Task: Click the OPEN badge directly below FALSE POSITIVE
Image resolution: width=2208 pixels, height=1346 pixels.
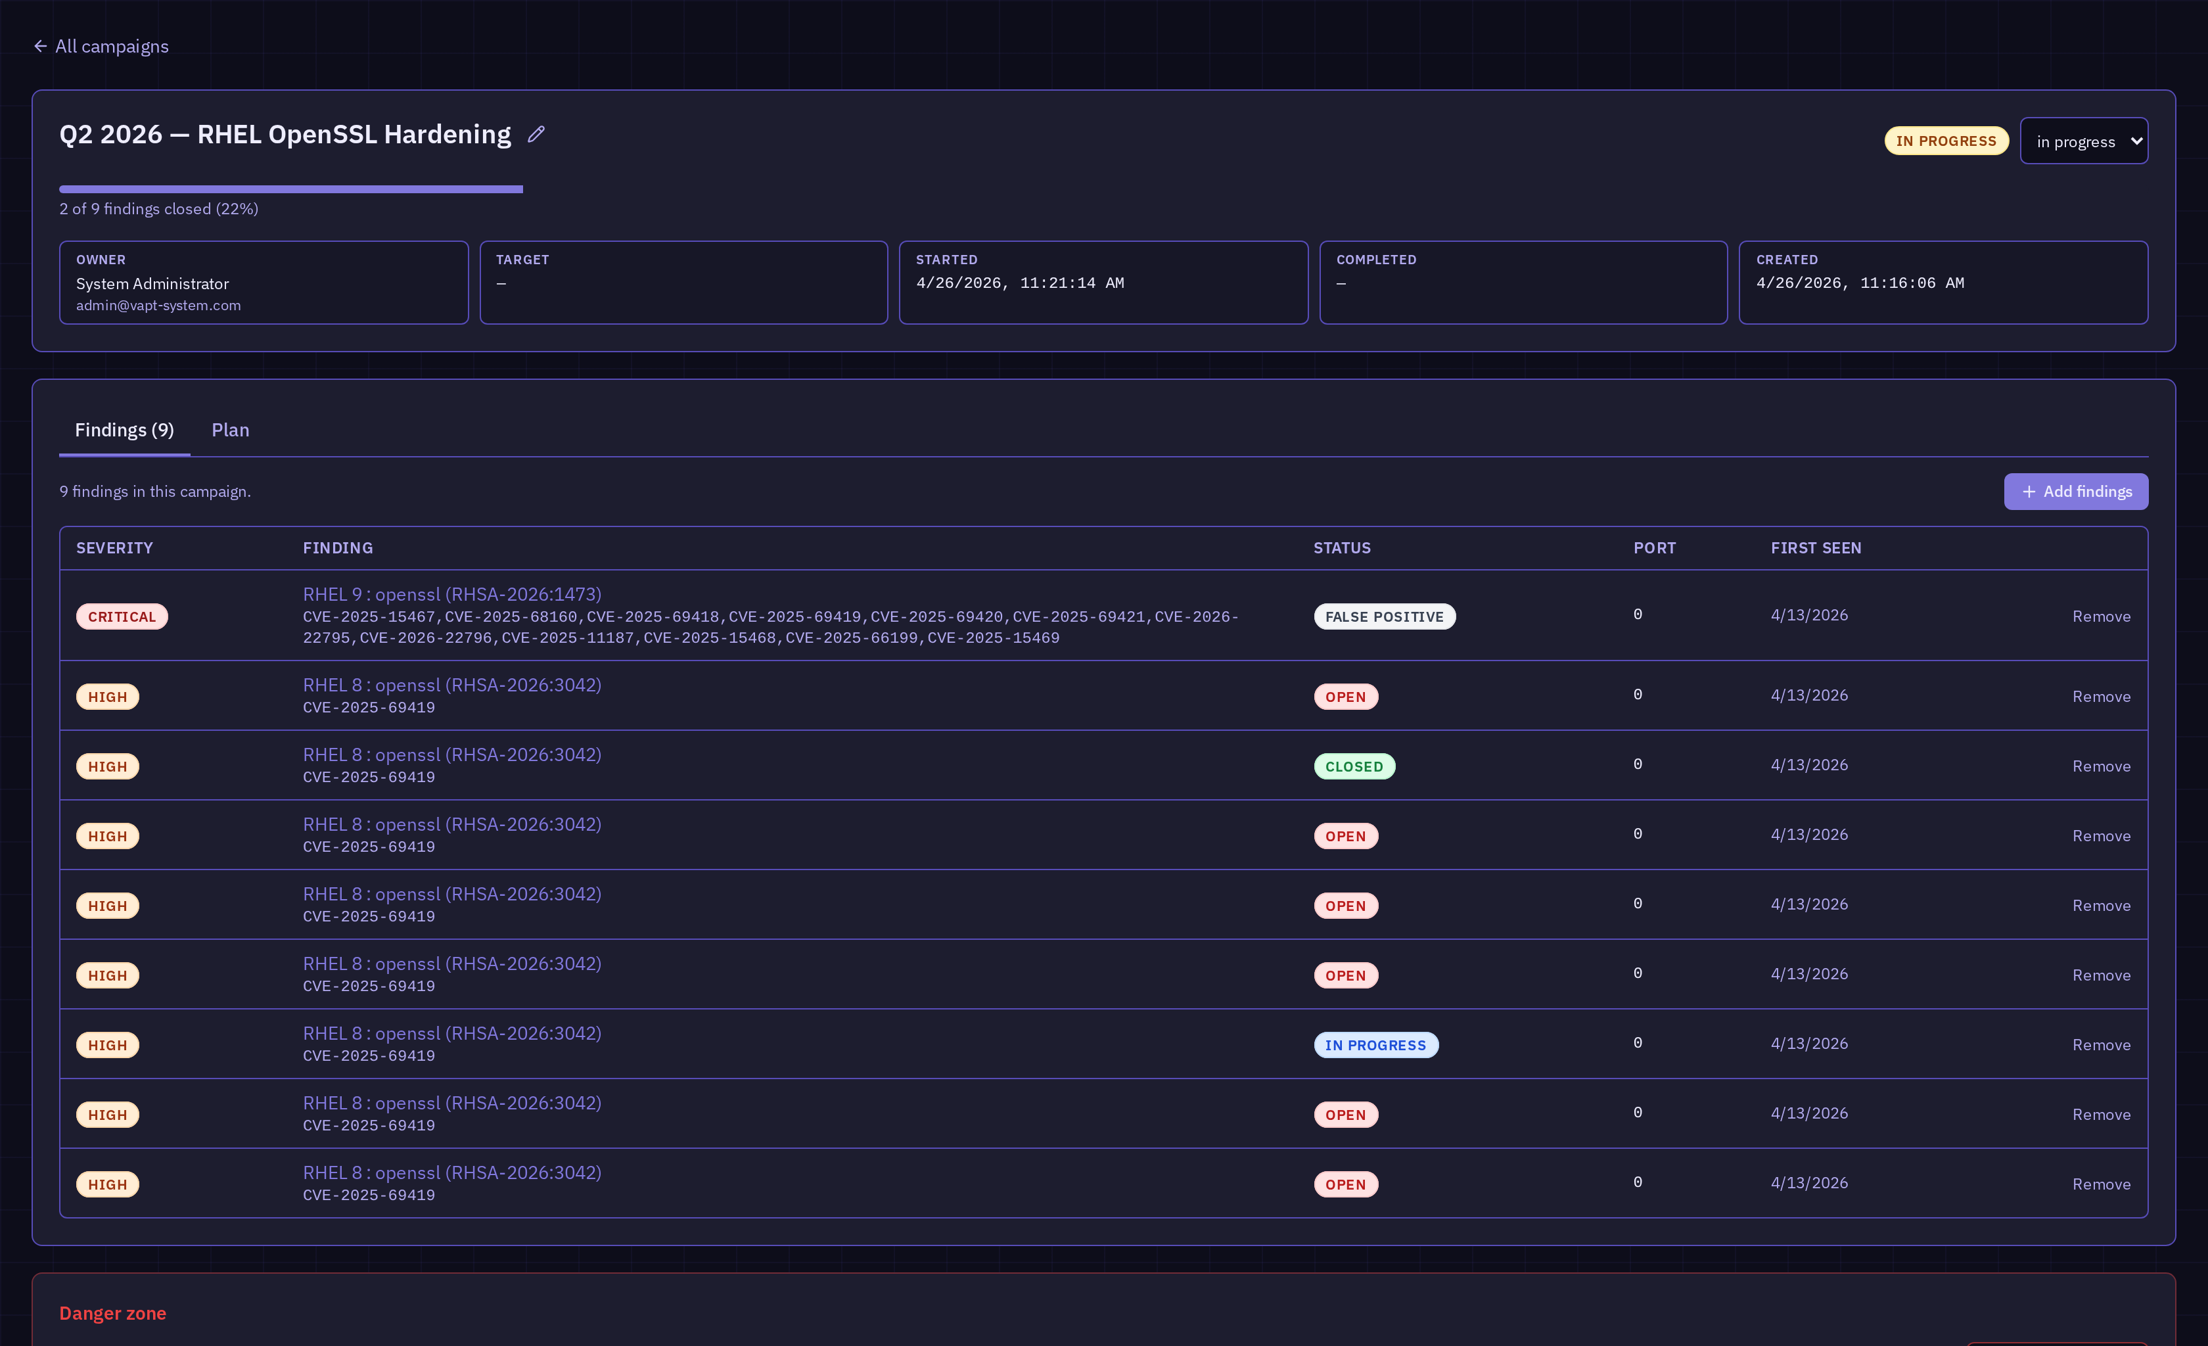Action: click(1346, 697)
